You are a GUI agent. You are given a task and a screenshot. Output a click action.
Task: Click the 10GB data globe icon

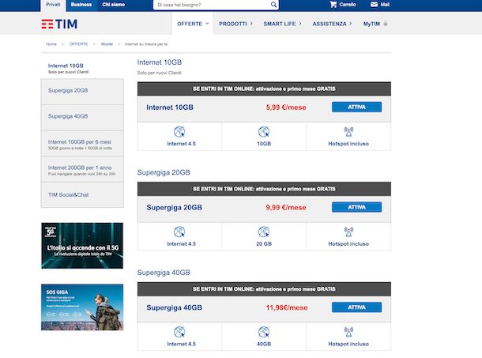[263, 133]
